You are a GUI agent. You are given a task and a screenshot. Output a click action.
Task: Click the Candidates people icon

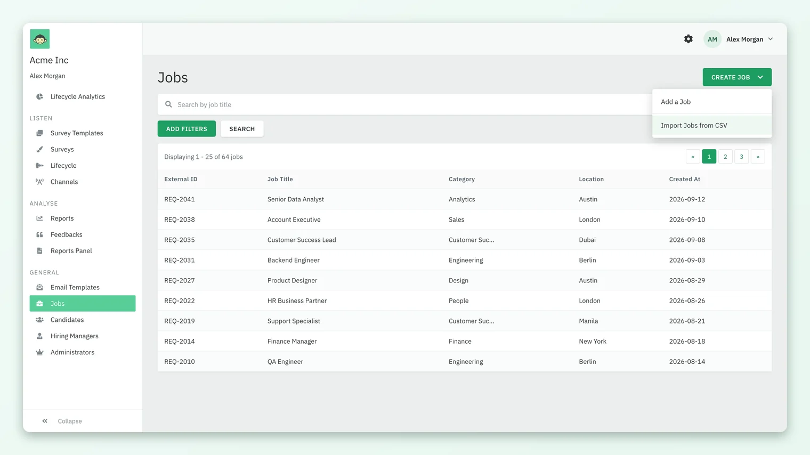point(39,320)
